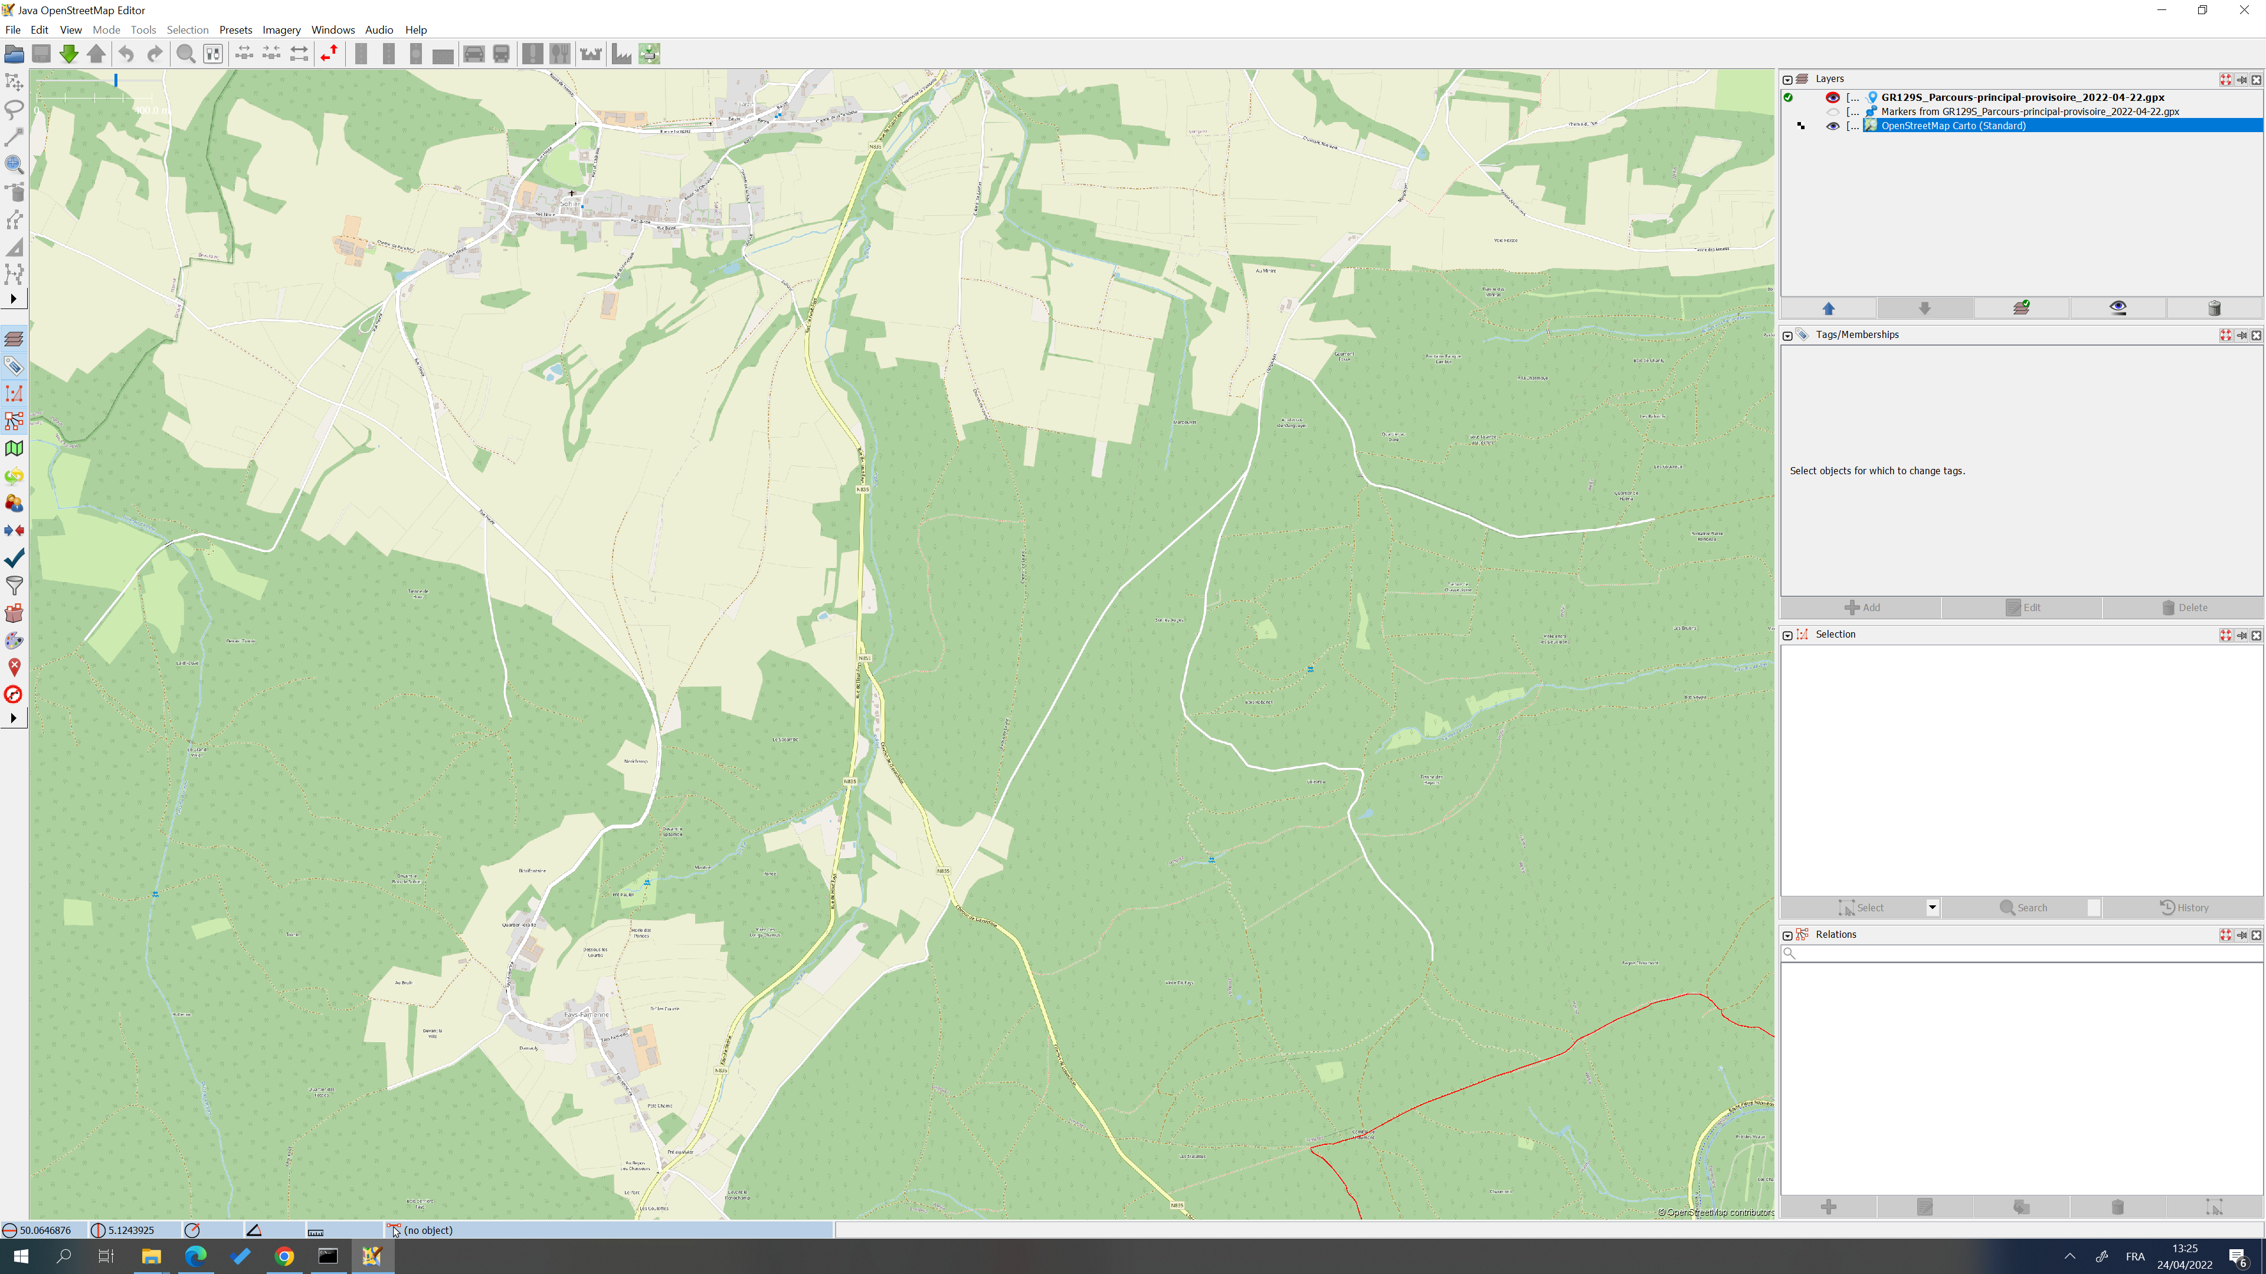
Task: Open the Presets menu
Action: pos(235,30)
